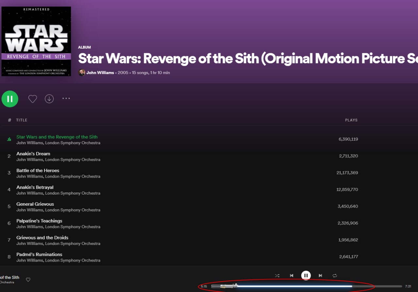Click the album title heading
Image resolution: width=418 pixels, height=292 pixels.
click(x=248, y=59)
